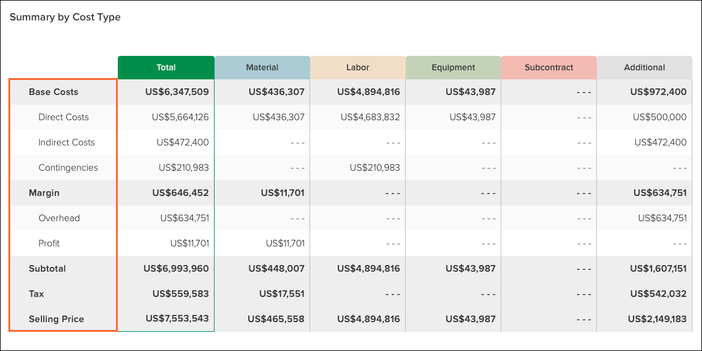The image size is (702, 351).
Task: Select the Selling Price row label
Action: pos(56,319)
